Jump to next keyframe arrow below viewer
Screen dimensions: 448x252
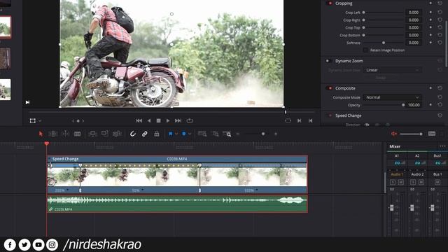(x=83, y=121)
